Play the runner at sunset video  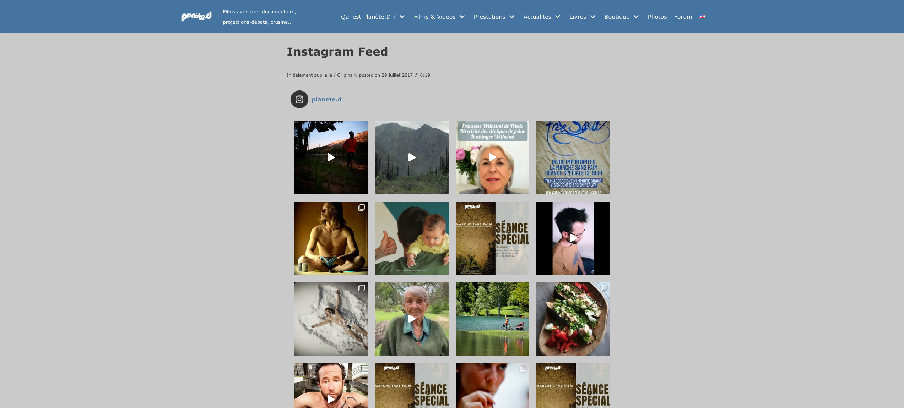(331, 158)
